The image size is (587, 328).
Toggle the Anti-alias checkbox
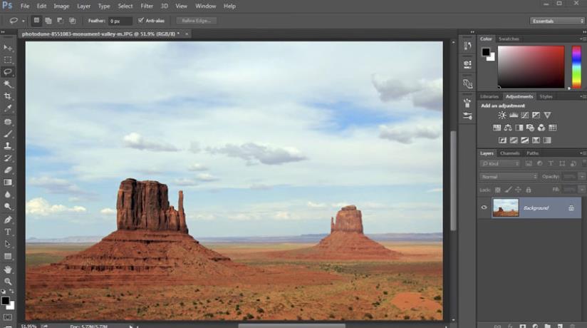point(141,21)
